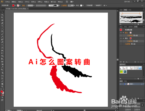This screenshot has height=111, width=145.
Task: Close the untitled document tab
Action: coord(28,9)
